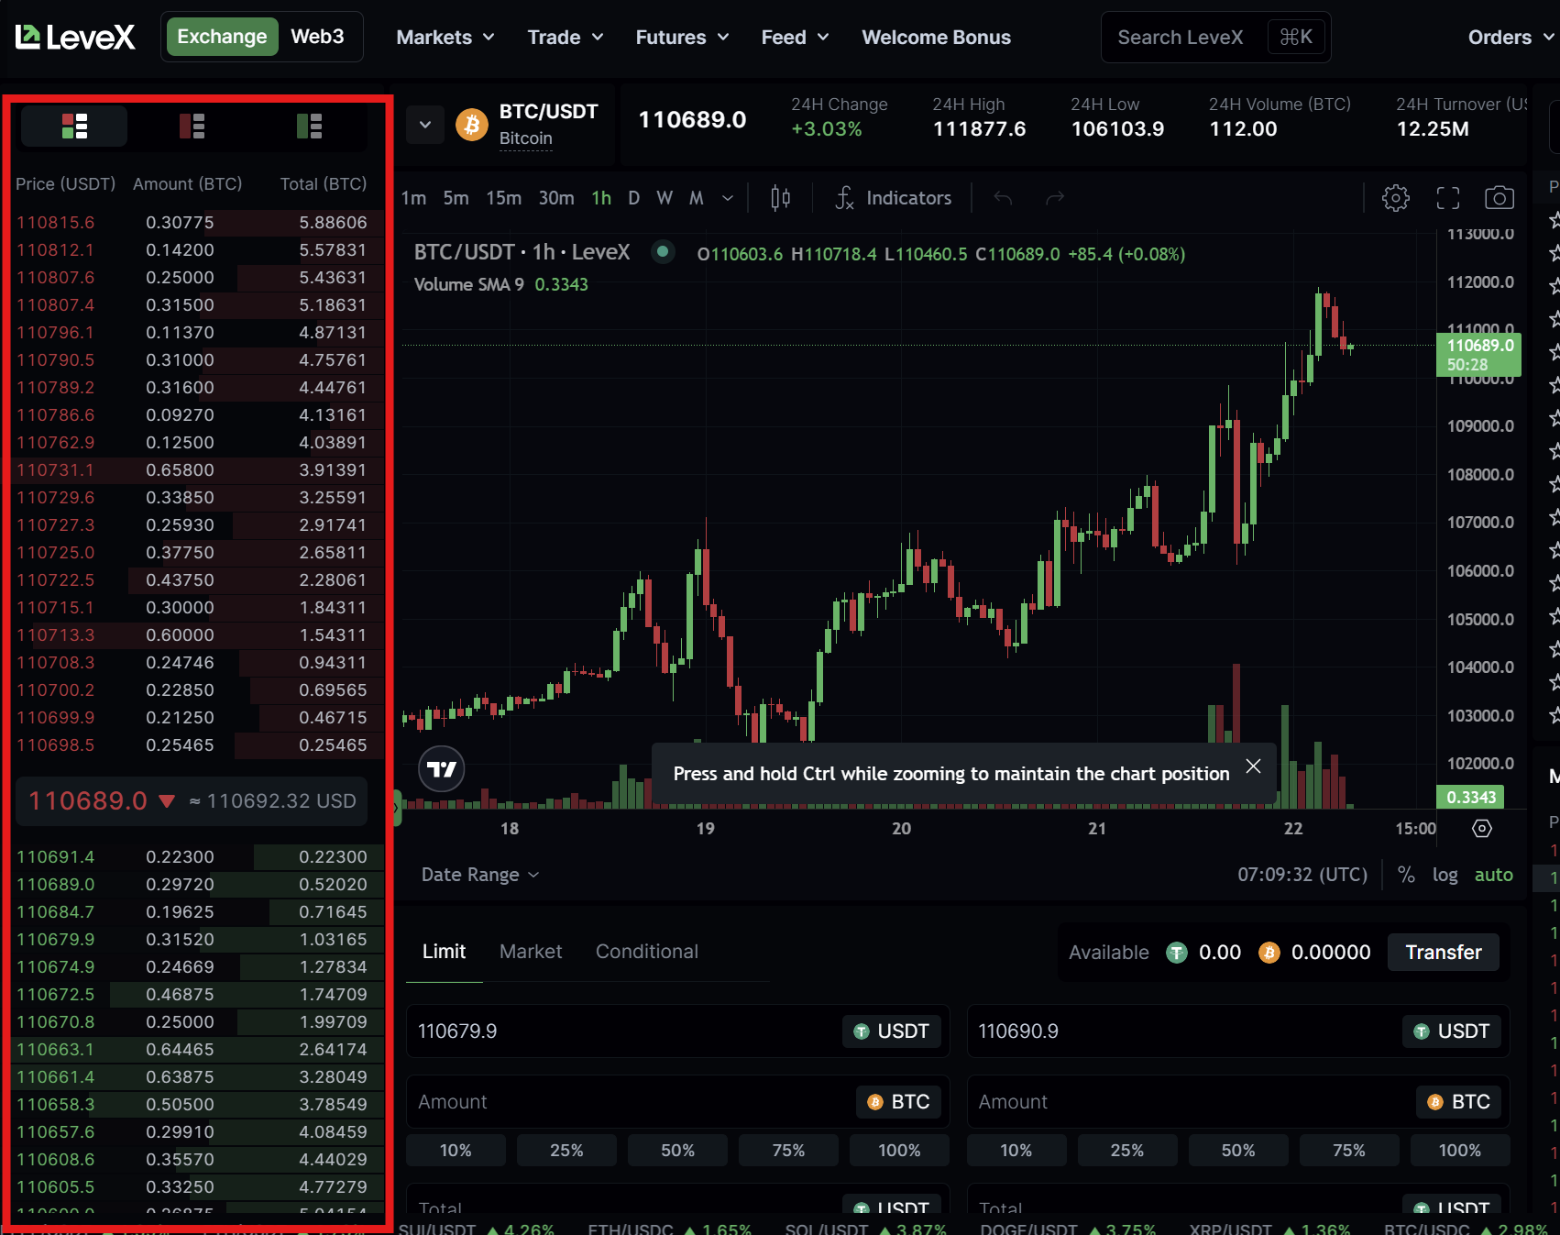The height and width of the screenshot is (1235, 1560).
Task: Toggle percent scale on chart
Action: coord(1406,875)
